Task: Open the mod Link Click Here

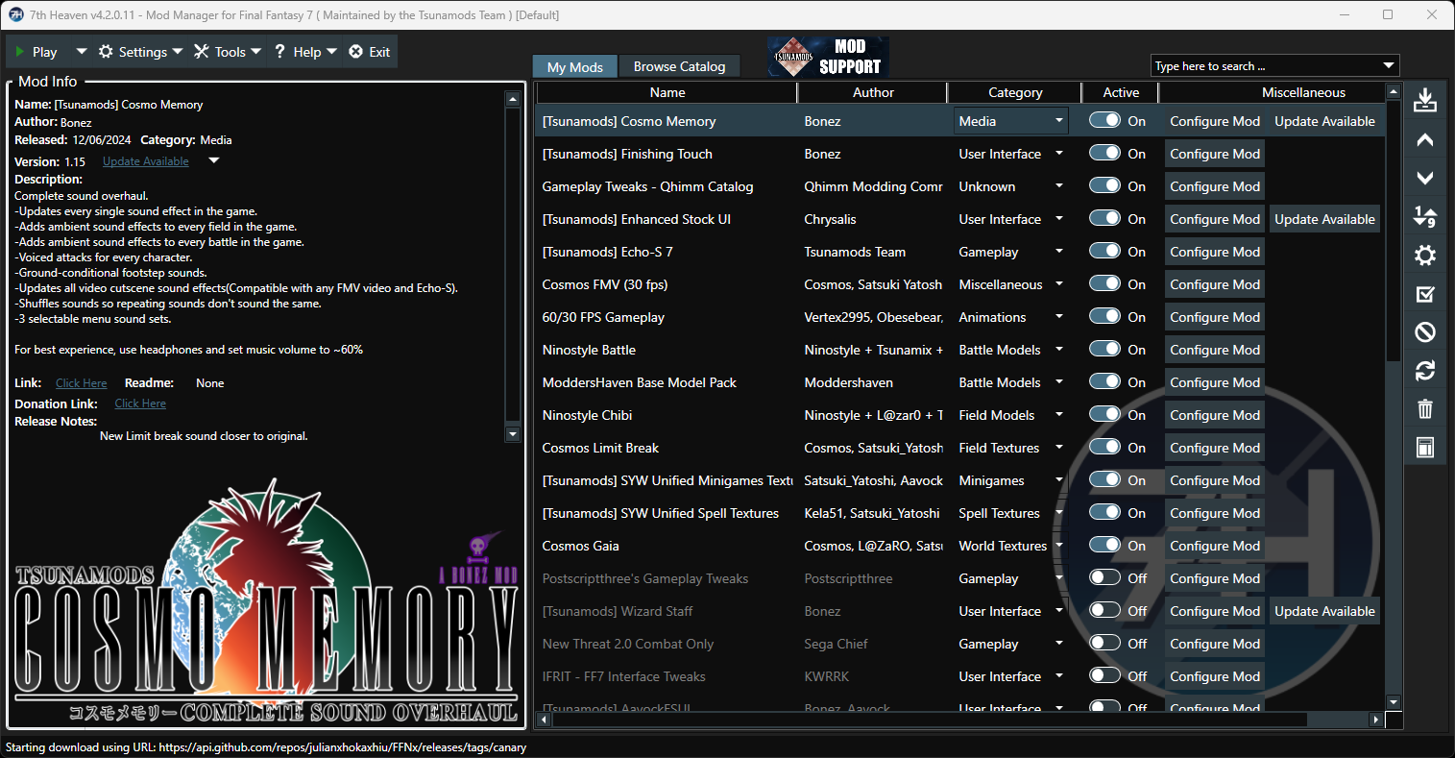Action: pyautogui.click(x=82, y=382)
